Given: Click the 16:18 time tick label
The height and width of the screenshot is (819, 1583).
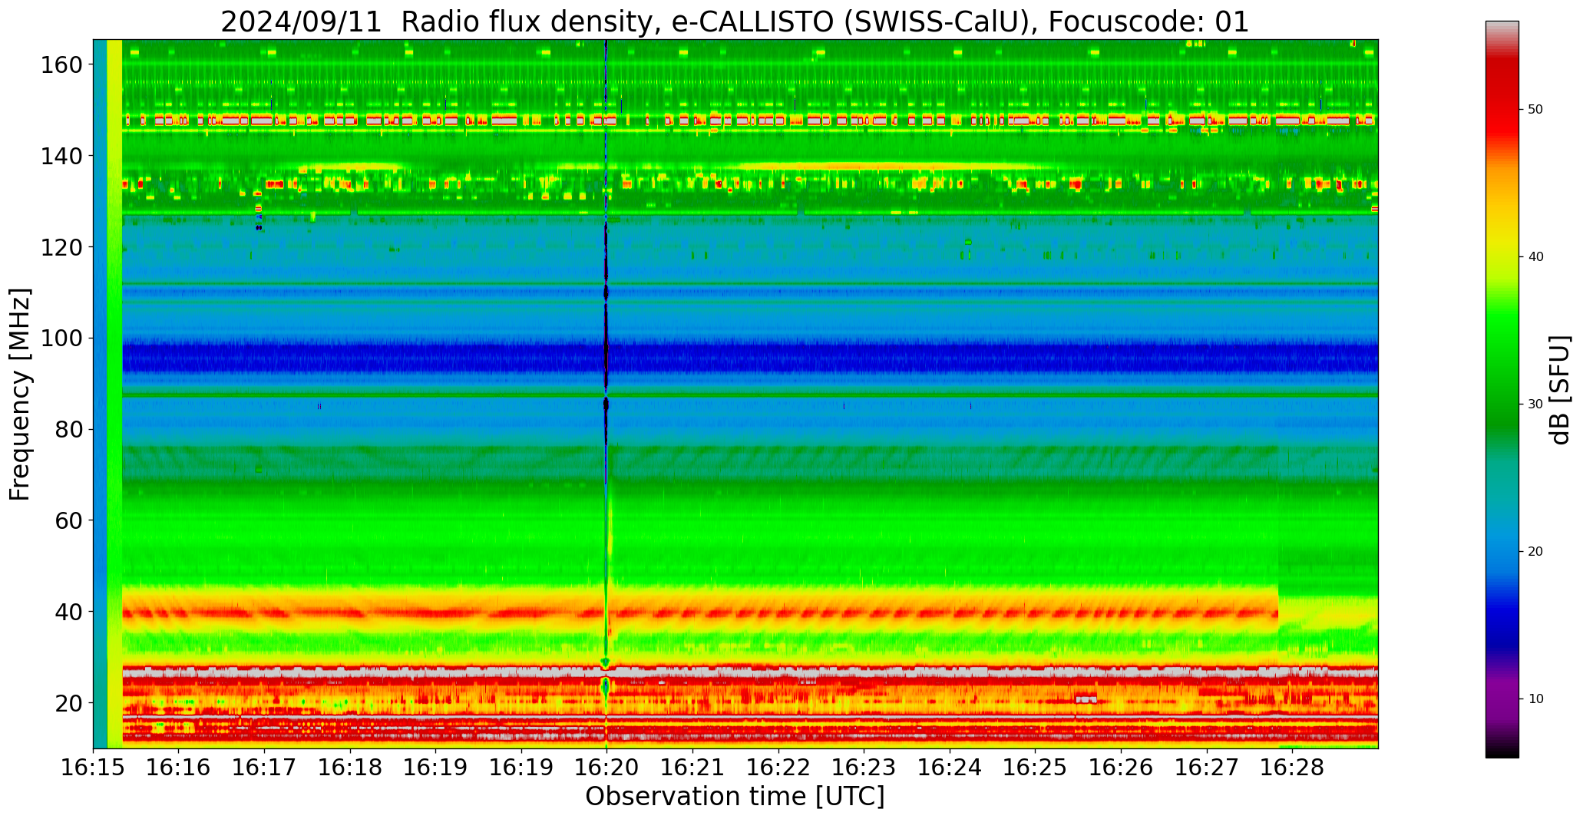Looking at the screenshot, I should pos(350,767).
